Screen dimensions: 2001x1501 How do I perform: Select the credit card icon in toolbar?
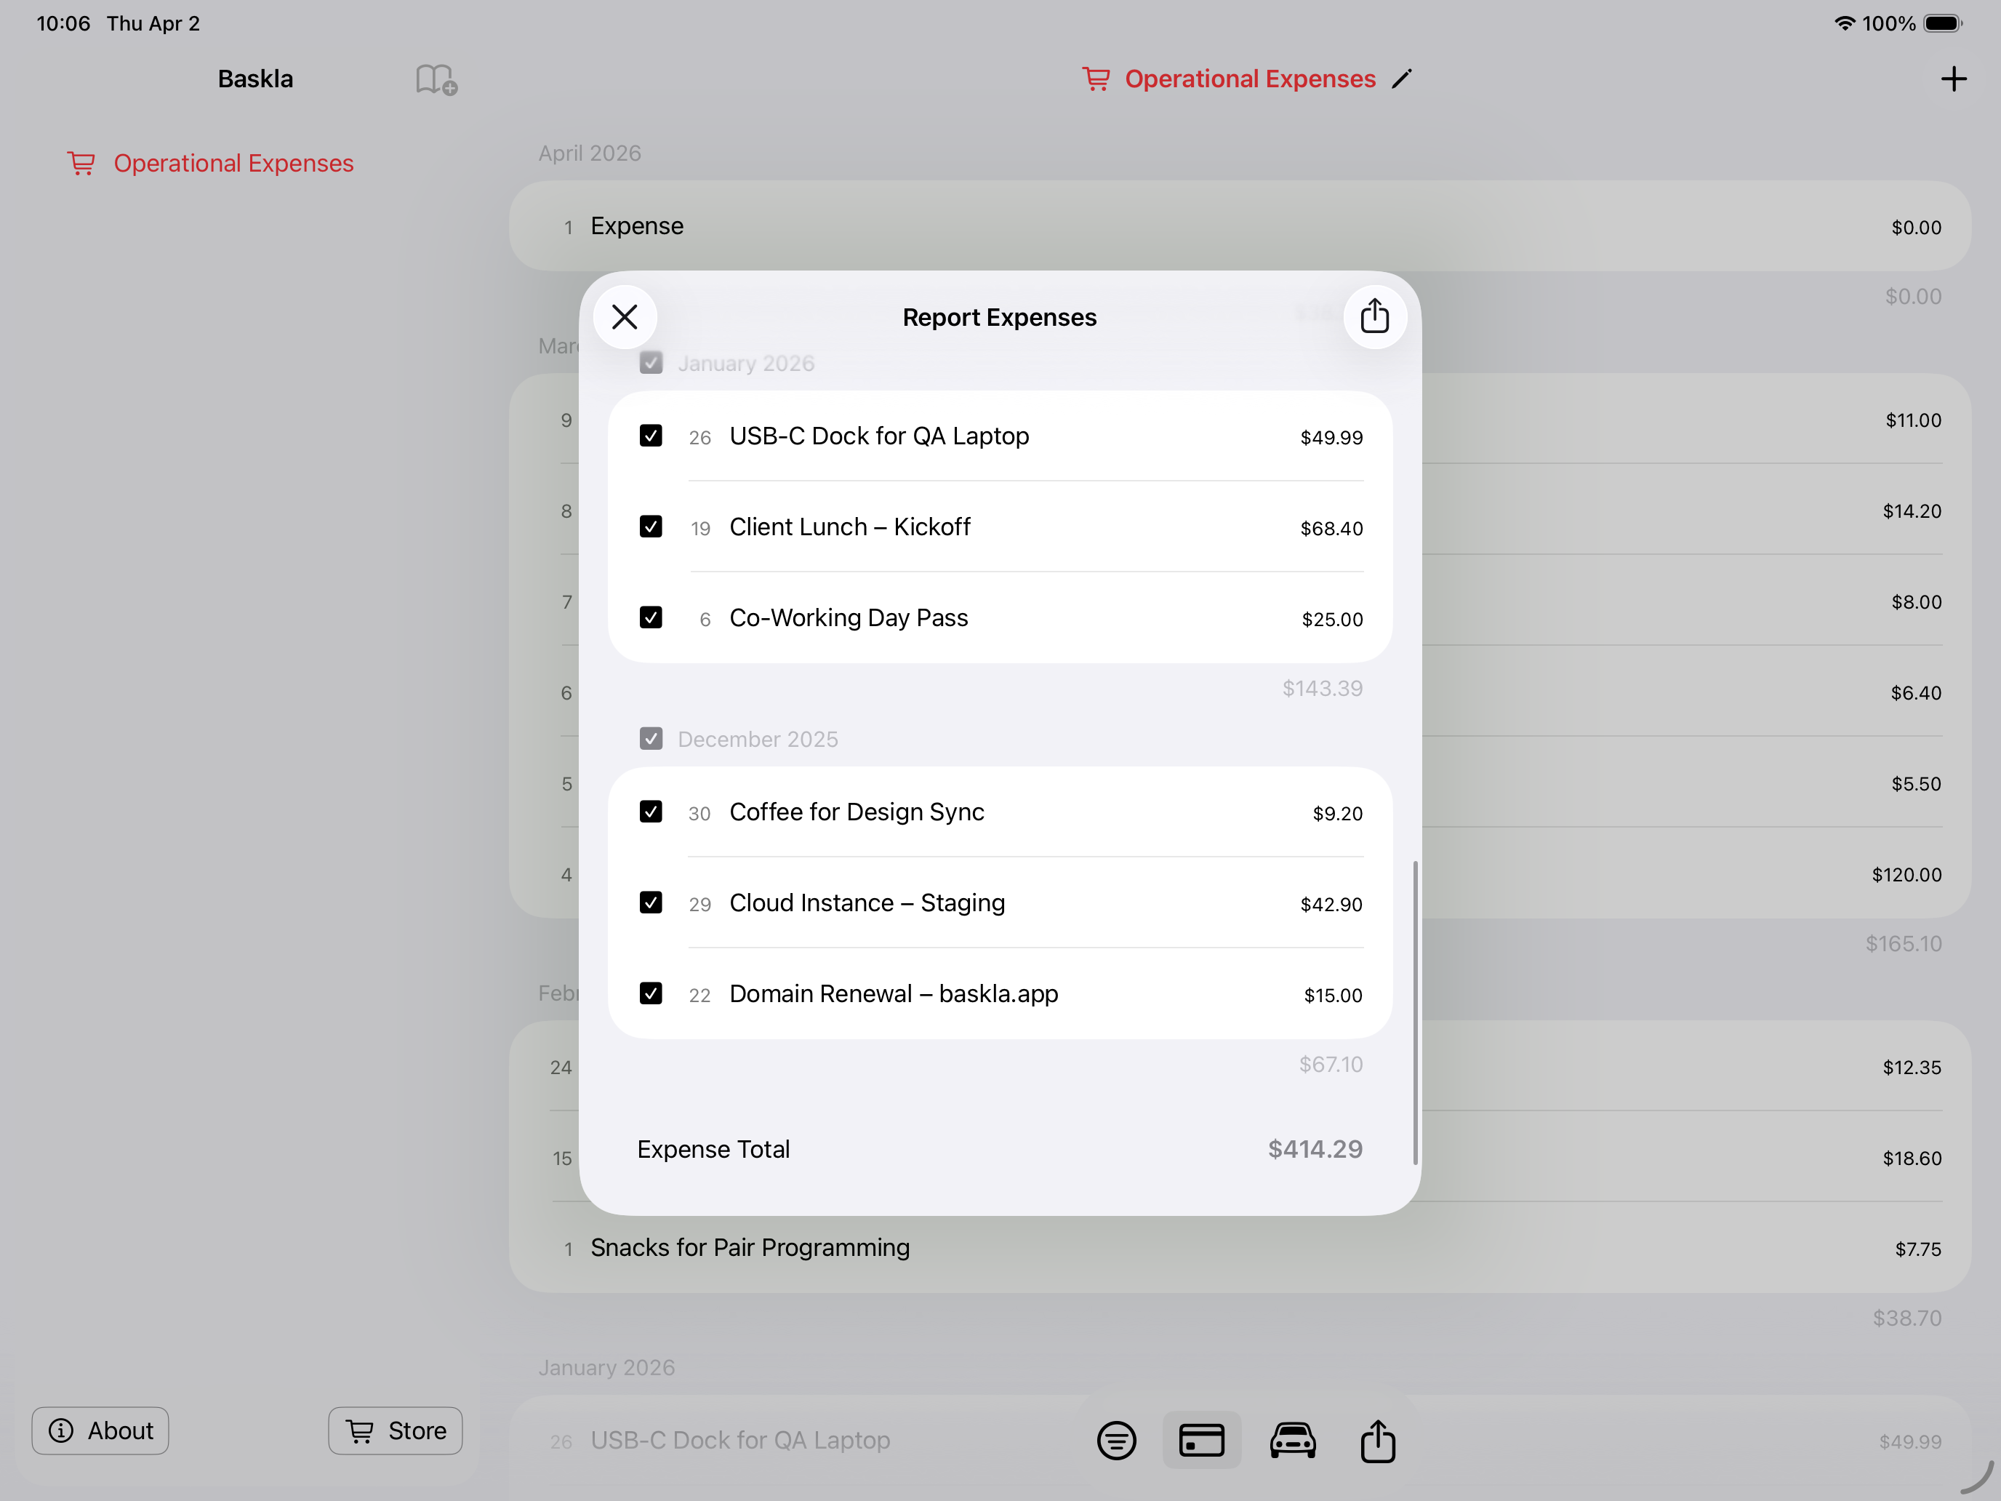pyautogui.click(x=1201, y=1439)
